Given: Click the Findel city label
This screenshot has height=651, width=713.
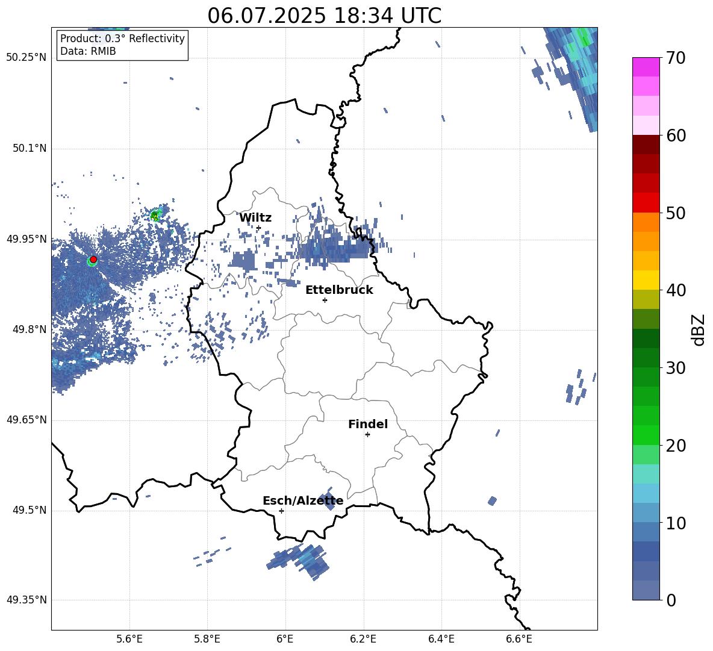Looking at the screenshot, I should (368, 424).
